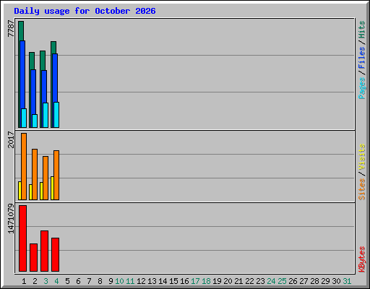The height and width of the screenshot is (289, 370).
Task: Click the red KBytes bar for day 3
Action: (x=44, y=251)
